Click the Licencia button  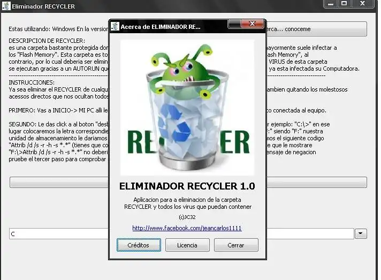coord(187,245)
